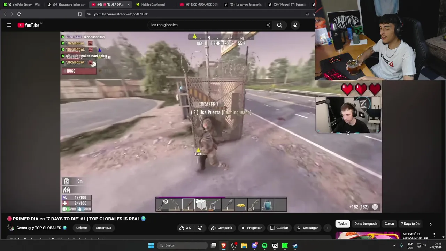The image size is (446, 251).
Task: Reload the page
Action: pos(19,14)
